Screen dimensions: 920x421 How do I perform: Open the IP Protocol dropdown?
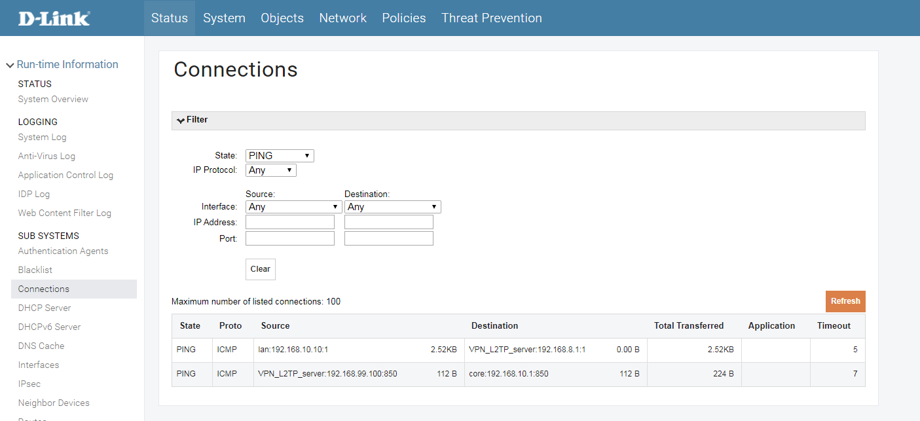click(x=270, y=170)
